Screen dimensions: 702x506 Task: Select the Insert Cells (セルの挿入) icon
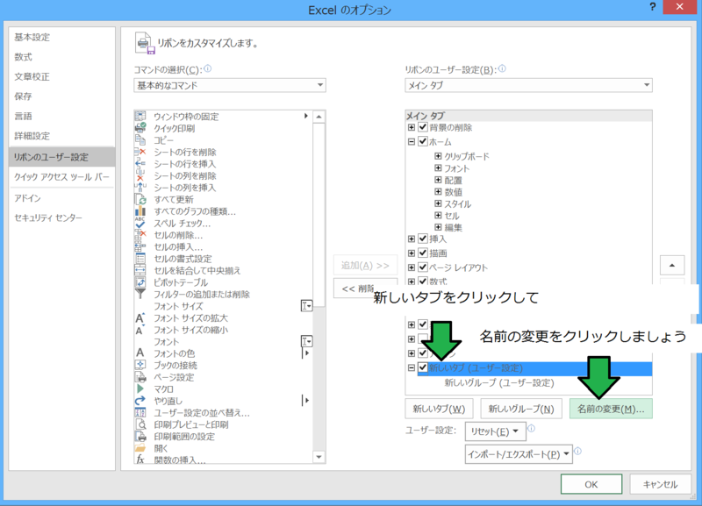[140, 246]
